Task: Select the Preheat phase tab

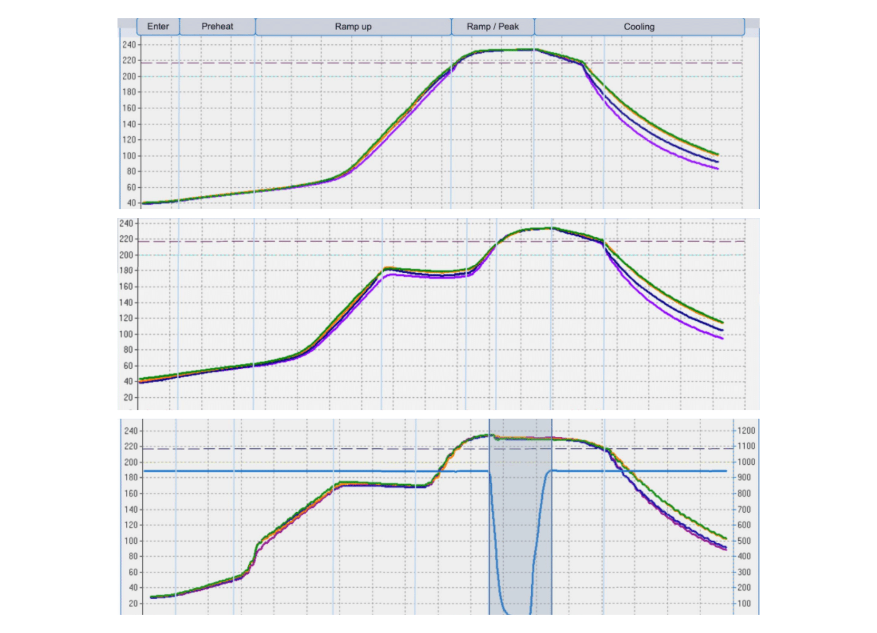Action: [x=217, y=26]
